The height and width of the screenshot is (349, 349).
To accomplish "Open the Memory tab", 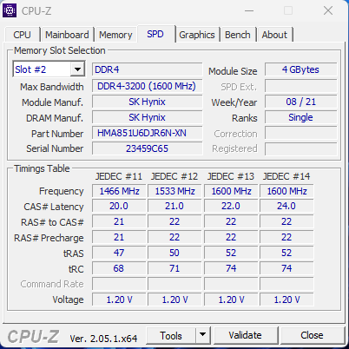I will (115, 35).
